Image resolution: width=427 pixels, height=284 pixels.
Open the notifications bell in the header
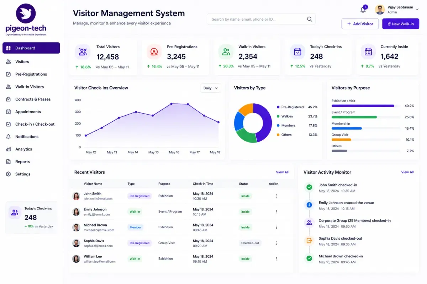coord(363,10)
